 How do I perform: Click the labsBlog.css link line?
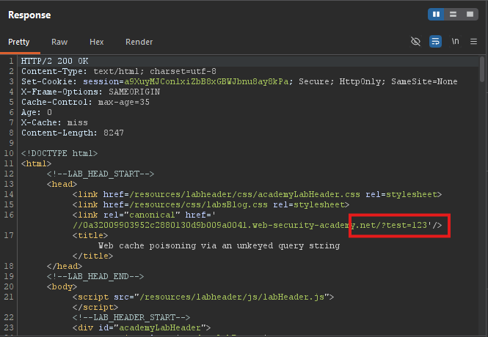point(211,204)
